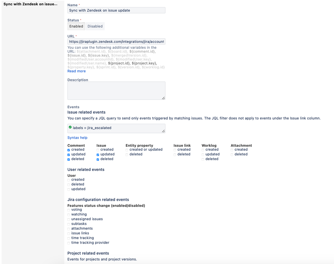Viewport: 334px width, 264px height.
Task: Toggle Comment updated checkbox
Action: click(69, 155)
